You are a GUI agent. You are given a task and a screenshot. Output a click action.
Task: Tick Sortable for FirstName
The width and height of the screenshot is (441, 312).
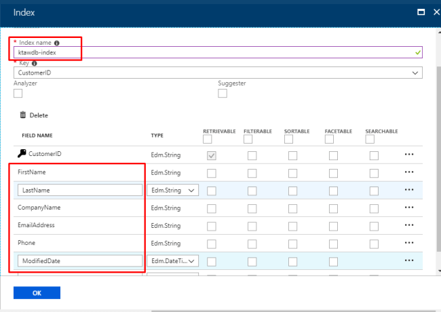pos(293,174)
